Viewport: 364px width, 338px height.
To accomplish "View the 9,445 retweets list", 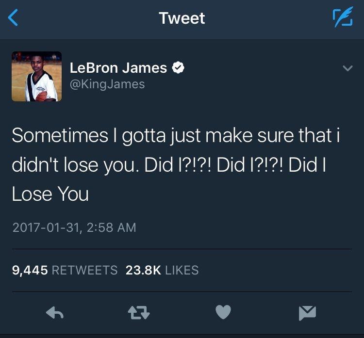I will (x=65, y=270).
